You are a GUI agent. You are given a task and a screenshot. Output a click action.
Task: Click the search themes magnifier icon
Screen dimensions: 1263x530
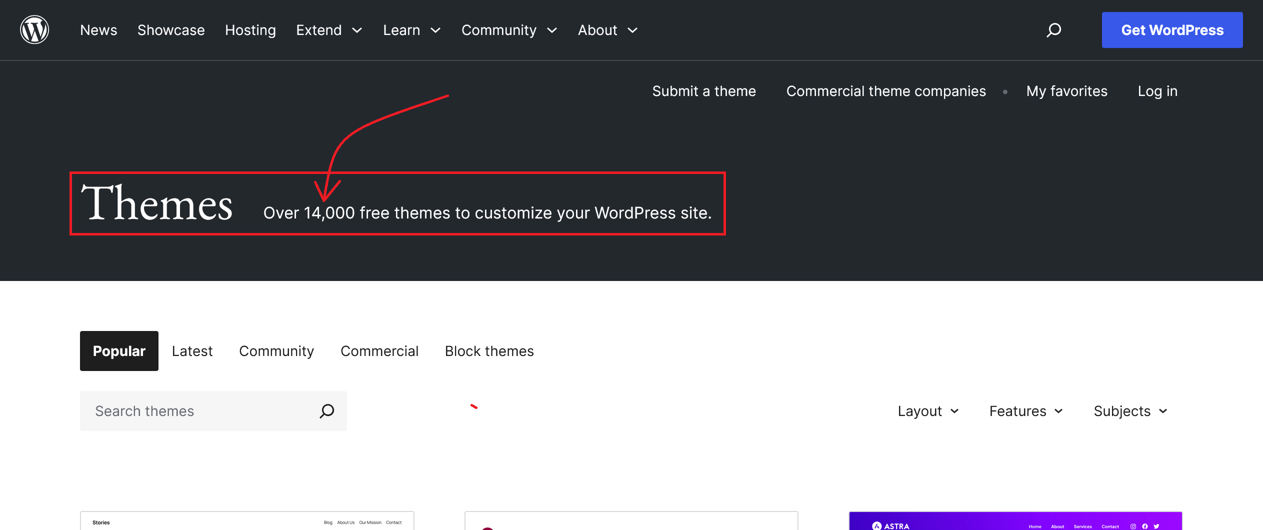[x=327, y=411]
